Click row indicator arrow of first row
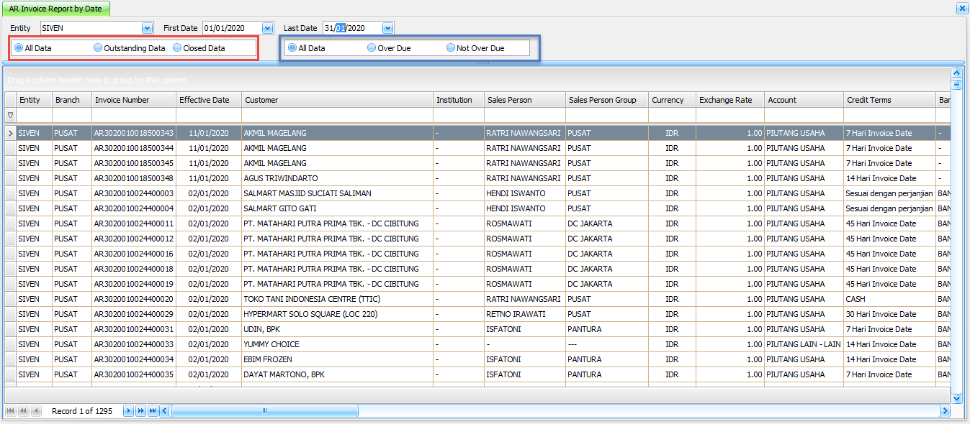The width and height of the screenshot is (970, 424). click(10, 133)
